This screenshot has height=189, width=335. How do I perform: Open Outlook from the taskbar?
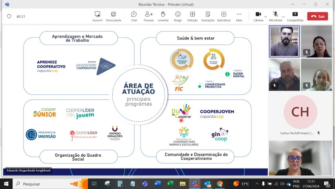pyautogui.click(x=207, y=184)
